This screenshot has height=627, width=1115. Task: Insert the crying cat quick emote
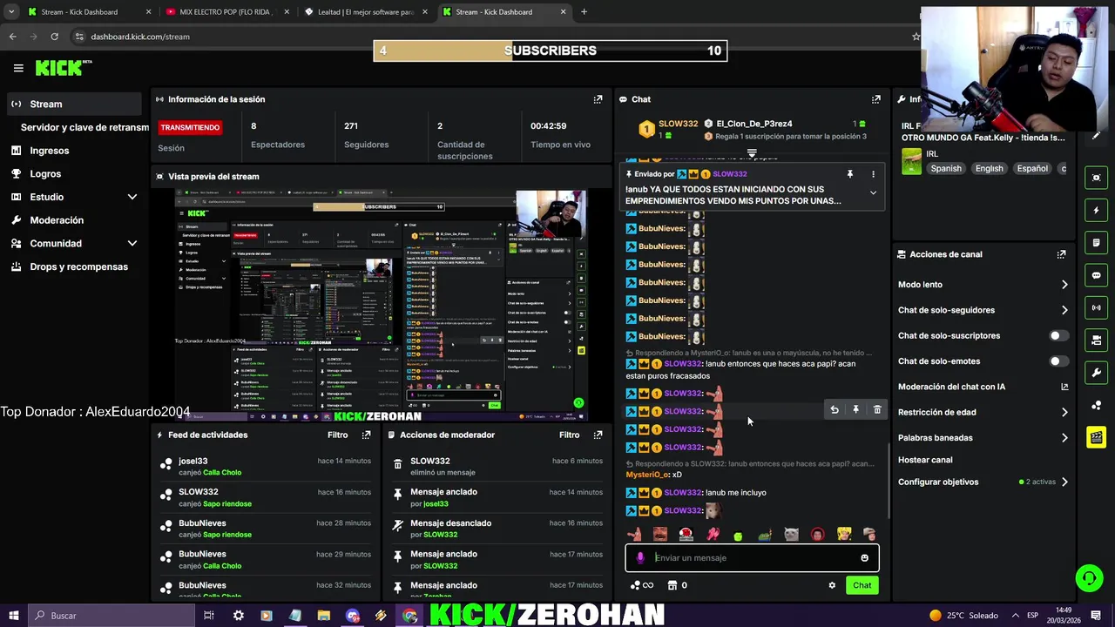click(791, 534)
